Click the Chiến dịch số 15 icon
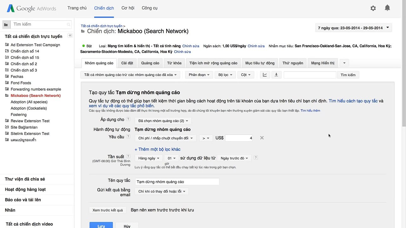 [7, 57]
